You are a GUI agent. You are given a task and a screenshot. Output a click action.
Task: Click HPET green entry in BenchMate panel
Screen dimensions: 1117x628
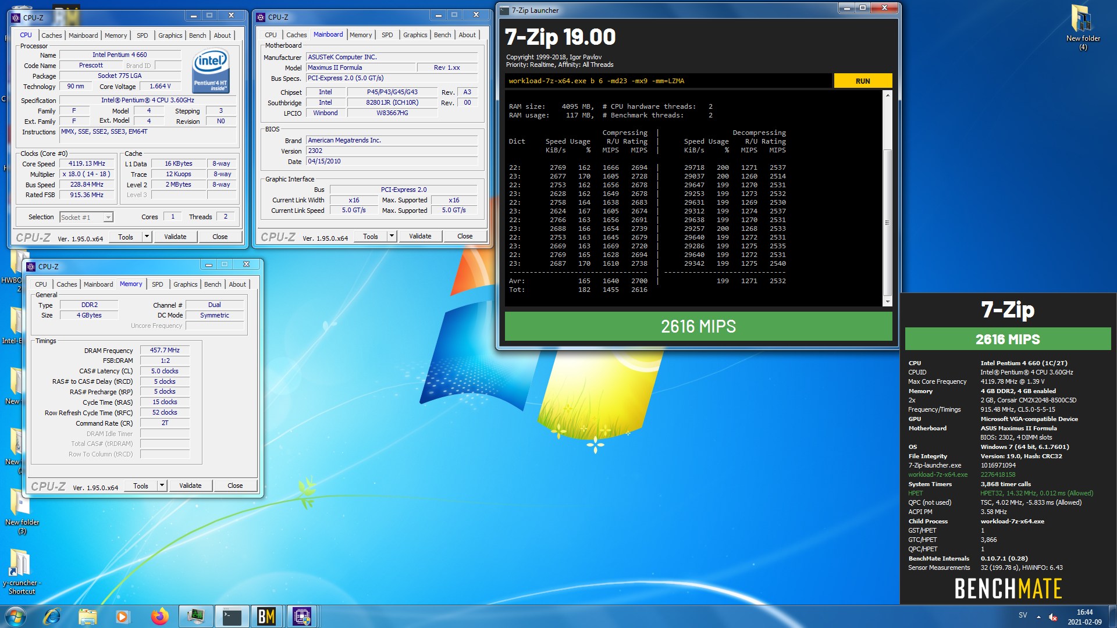pos(915,493)
